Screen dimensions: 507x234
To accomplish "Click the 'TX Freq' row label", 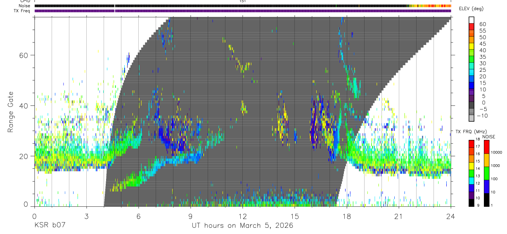I will click(x=23, y=11).
